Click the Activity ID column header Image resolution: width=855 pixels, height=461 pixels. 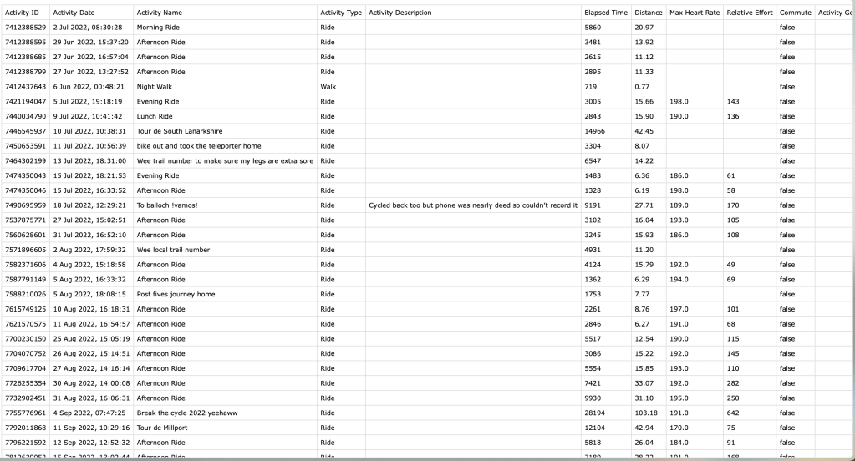[x=23, y=13]
